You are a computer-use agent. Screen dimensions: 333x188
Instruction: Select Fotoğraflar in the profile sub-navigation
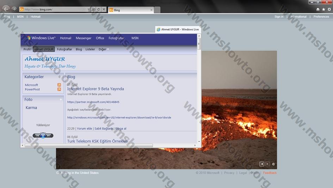click(x=64, y=49)
